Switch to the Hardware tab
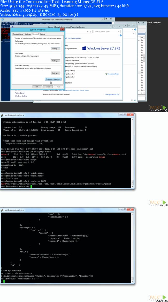The width and height of the screenshot is (168, 302). click(28, 34)
